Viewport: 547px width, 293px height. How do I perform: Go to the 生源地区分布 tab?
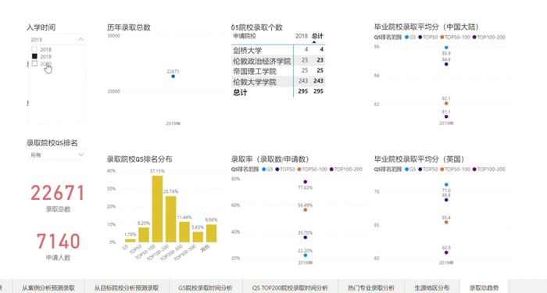(x=432, y=288)
